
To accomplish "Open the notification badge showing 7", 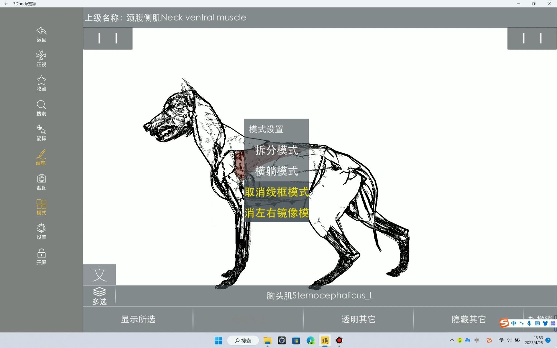I will click(x=548, y=340).
